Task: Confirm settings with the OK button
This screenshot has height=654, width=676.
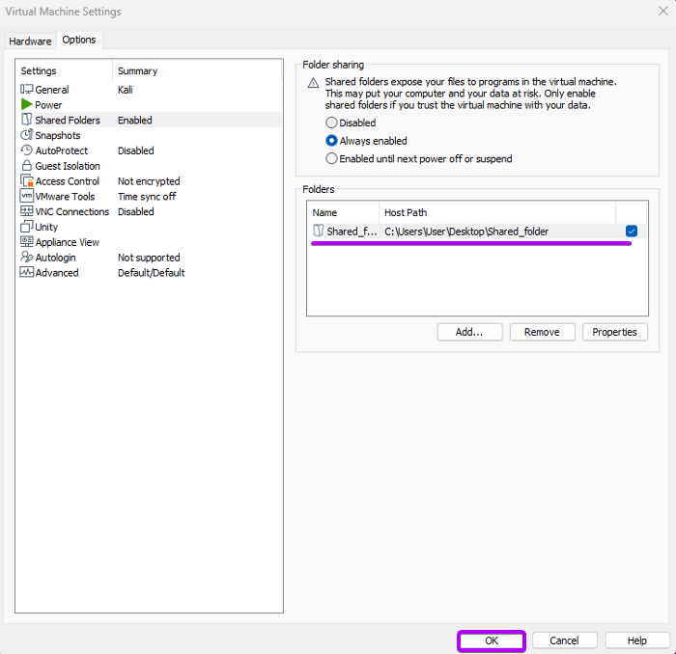Action: coord(492,640)
